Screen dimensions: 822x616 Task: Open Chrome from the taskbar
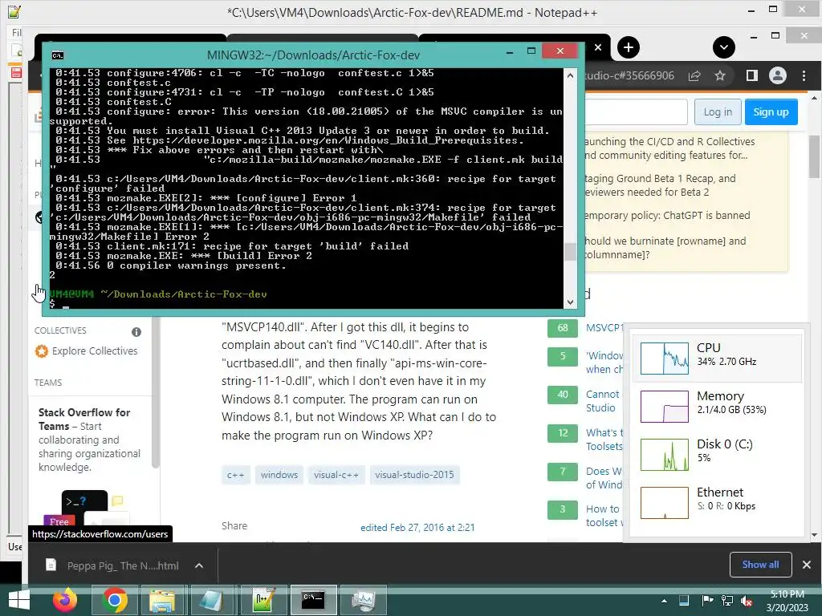coord(114,600)
